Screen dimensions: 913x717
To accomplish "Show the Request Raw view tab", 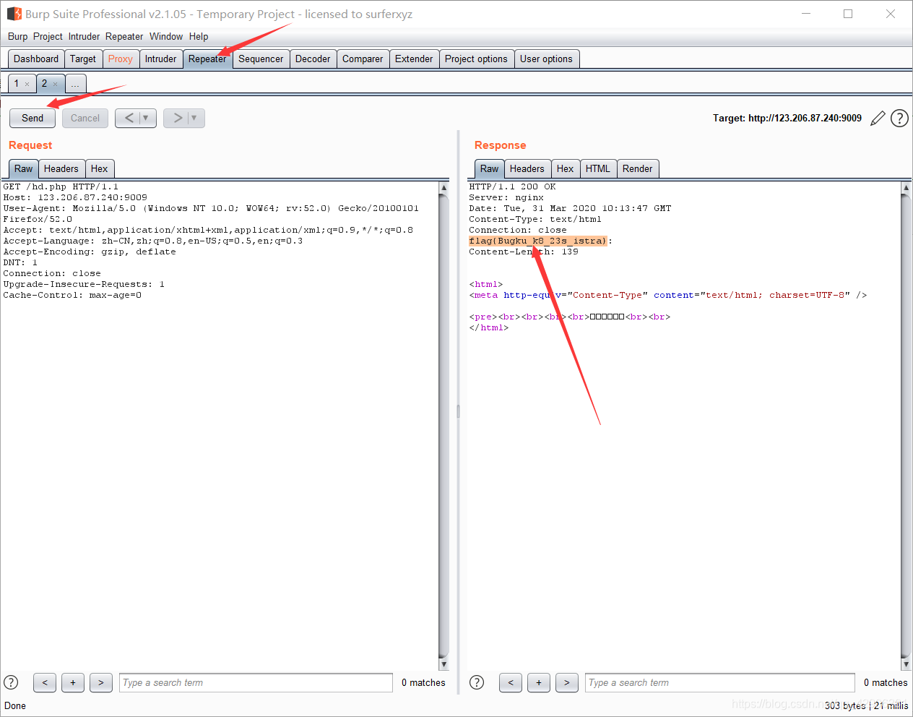I will point(24,168).
